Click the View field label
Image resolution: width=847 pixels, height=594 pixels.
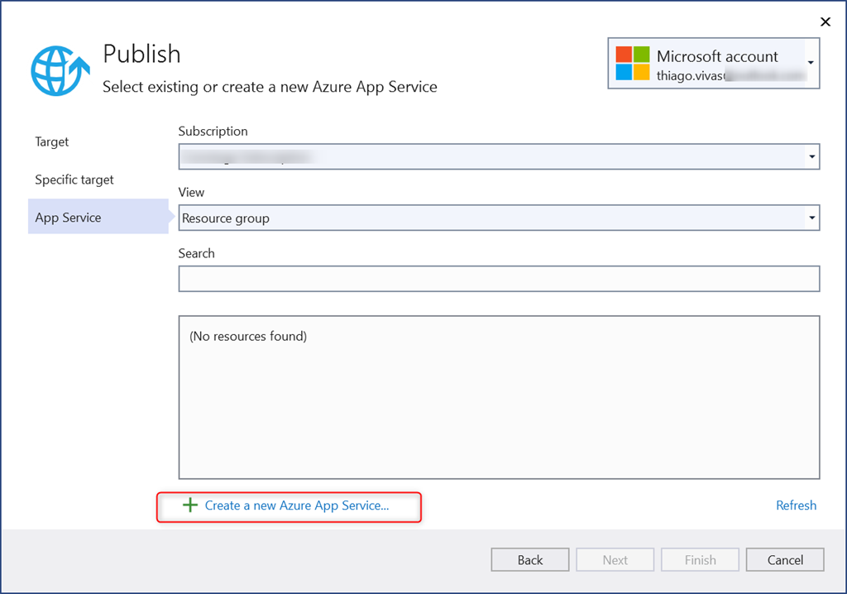191,193
